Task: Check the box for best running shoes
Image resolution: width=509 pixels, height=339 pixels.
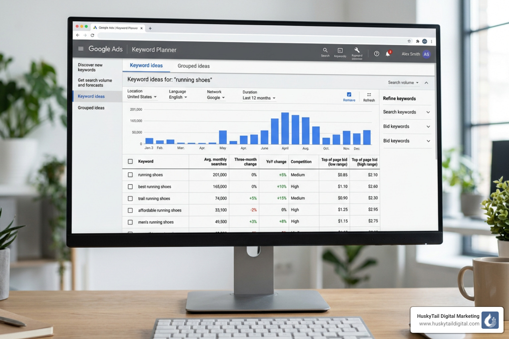Action: (130, 187)
